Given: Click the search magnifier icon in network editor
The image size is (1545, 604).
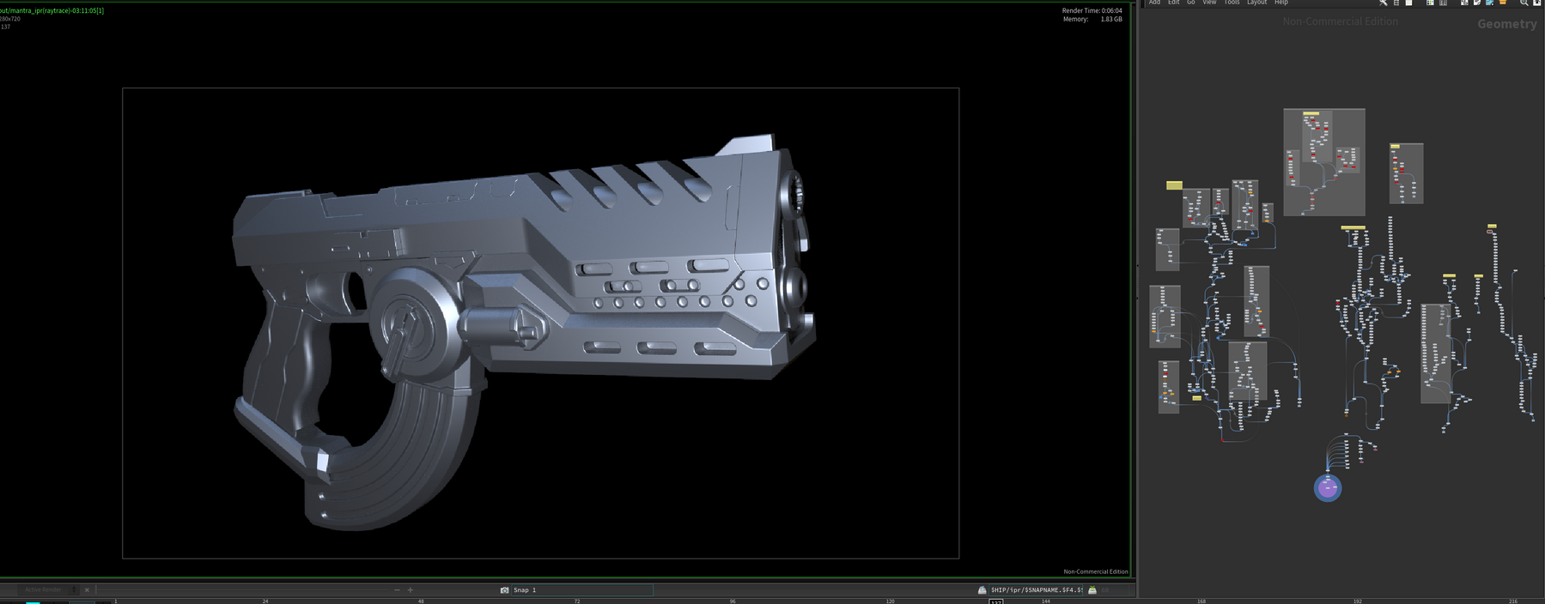Looking at the screenshot, I should tap(1524, 3).
